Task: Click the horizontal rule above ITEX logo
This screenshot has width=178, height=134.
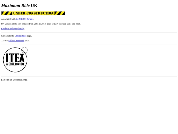Action: click(89, 44)
